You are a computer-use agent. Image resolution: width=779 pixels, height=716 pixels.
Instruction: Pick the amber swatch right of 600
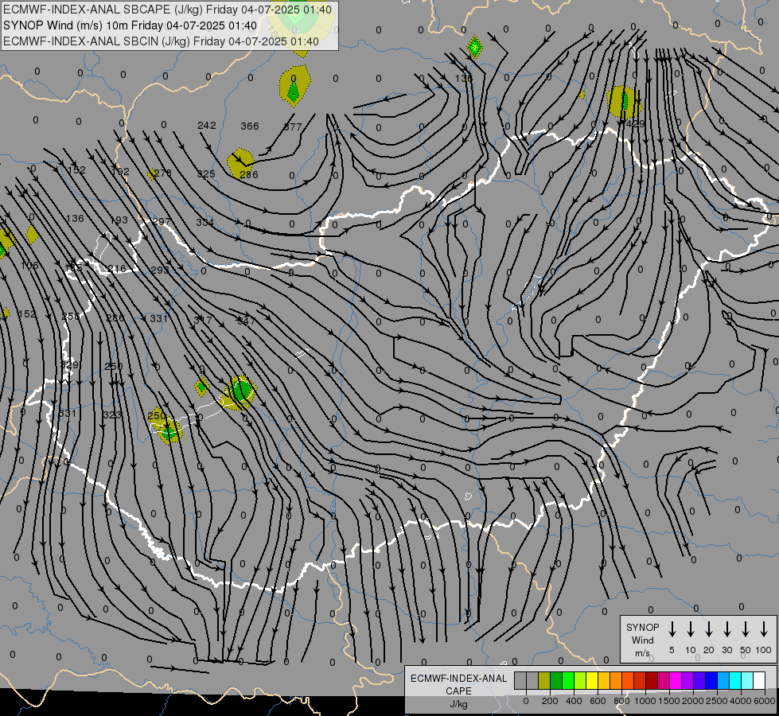[604, 680]
